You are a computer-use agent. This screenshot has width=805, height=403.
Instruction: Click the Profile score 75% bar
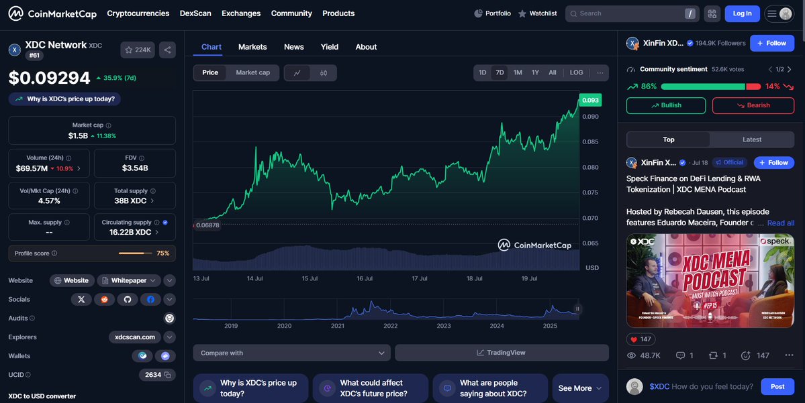pyautogui.click(x=136, y=253)
